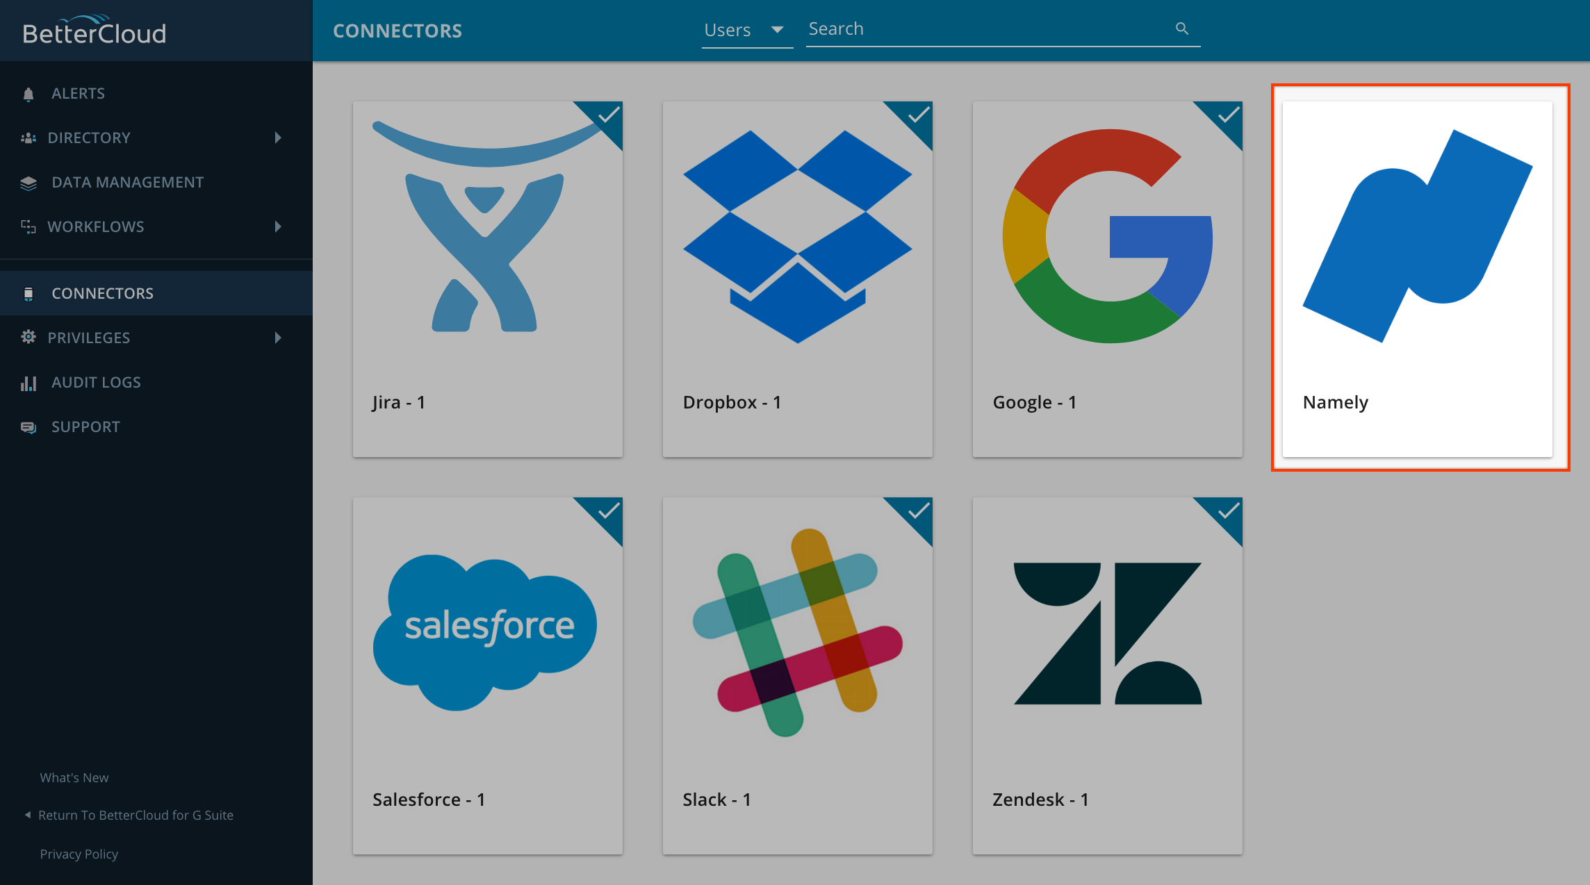Open the Users dropdown in header
The height and width of the screenshot is (885, 1590).
(x=747, y=30)
